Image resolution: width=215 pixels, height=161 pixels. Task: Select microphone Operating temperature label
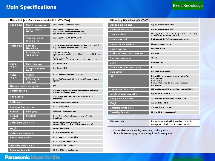[x=128, y=108]
